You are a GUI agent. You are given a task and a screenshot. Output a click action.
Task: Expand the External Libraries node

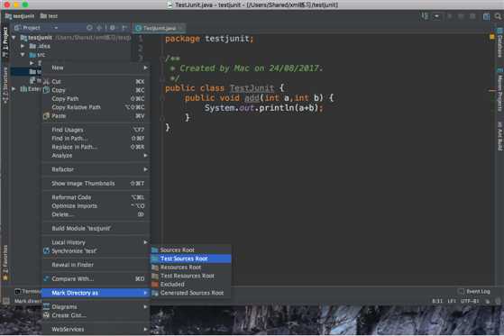[x=14, y=88]
